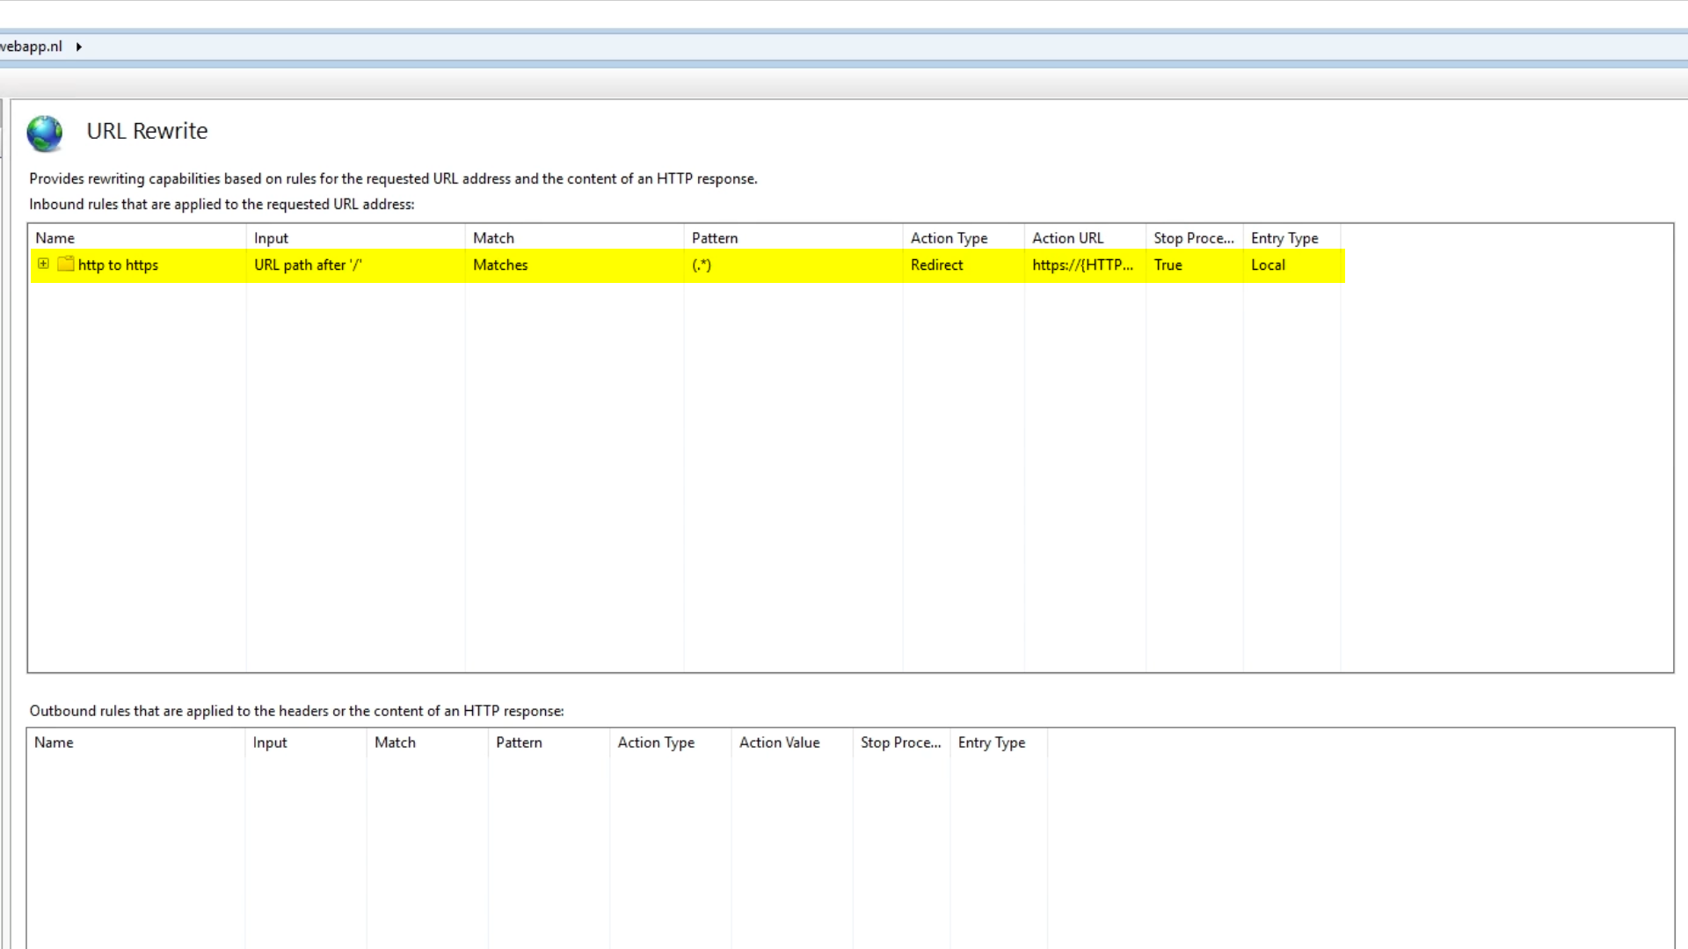The height and width of the screenshot is (949, 1688).
Task: Sort inbound rules by Input column
Action: tap(271, 238)
